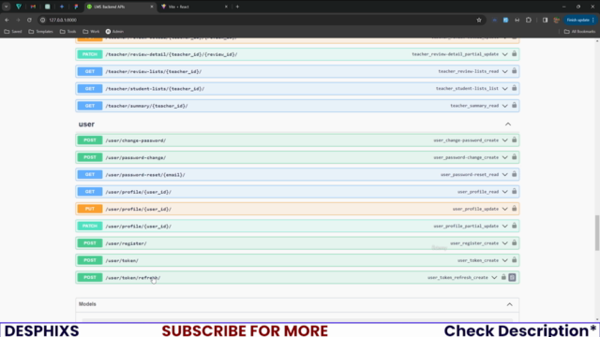Screen dimensions: 600x337
Task: Open the Saved bookmarks folder
Action: tap(13, 31)
